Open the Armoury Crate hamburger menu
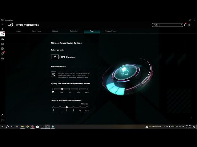This screenshot has height=147, width=197. point(2,24)
